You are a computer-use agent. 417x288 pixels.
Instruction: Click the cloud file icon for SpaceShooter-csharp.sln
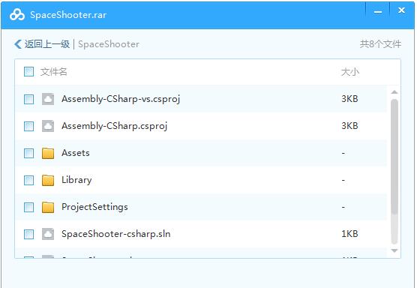click(x=48, y=234)
